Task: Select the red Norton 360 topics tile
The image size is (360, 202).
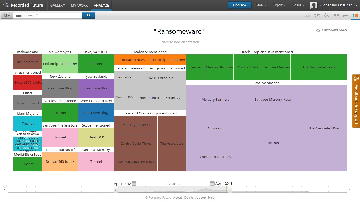Action: (x=28, y=82)
